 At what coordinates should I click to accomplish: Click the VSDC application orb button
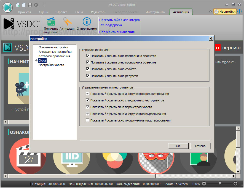pos(7,7)
